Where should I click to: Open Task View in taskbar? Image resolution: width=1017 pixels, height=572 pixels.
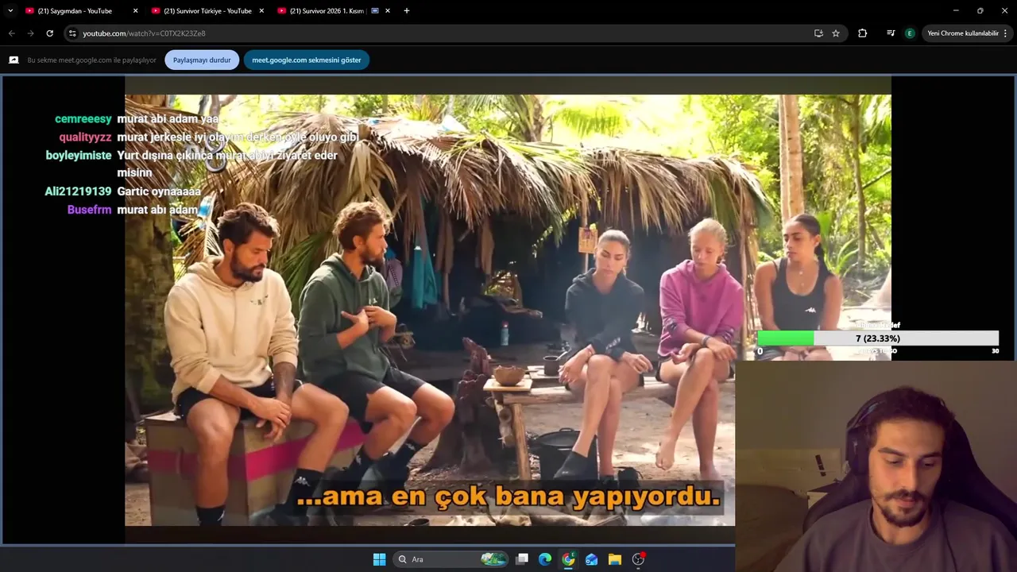[522, 559]
